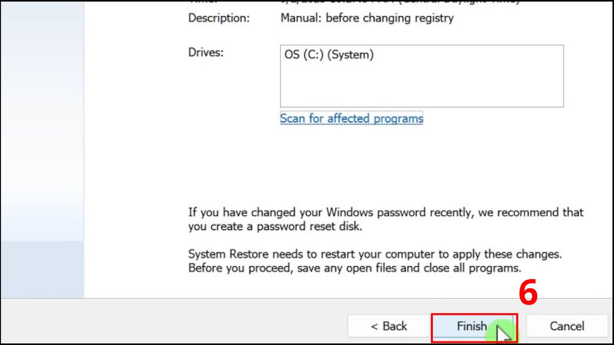Click the 'Manual: before changing registry' description text
Screen dimensions: 614x345
coord(367,18)
